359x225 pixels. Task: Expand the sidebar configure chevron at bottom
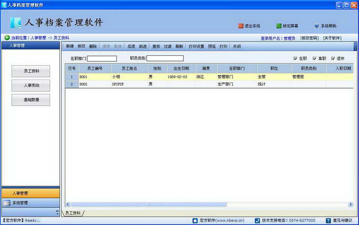(x=57, y=212)
